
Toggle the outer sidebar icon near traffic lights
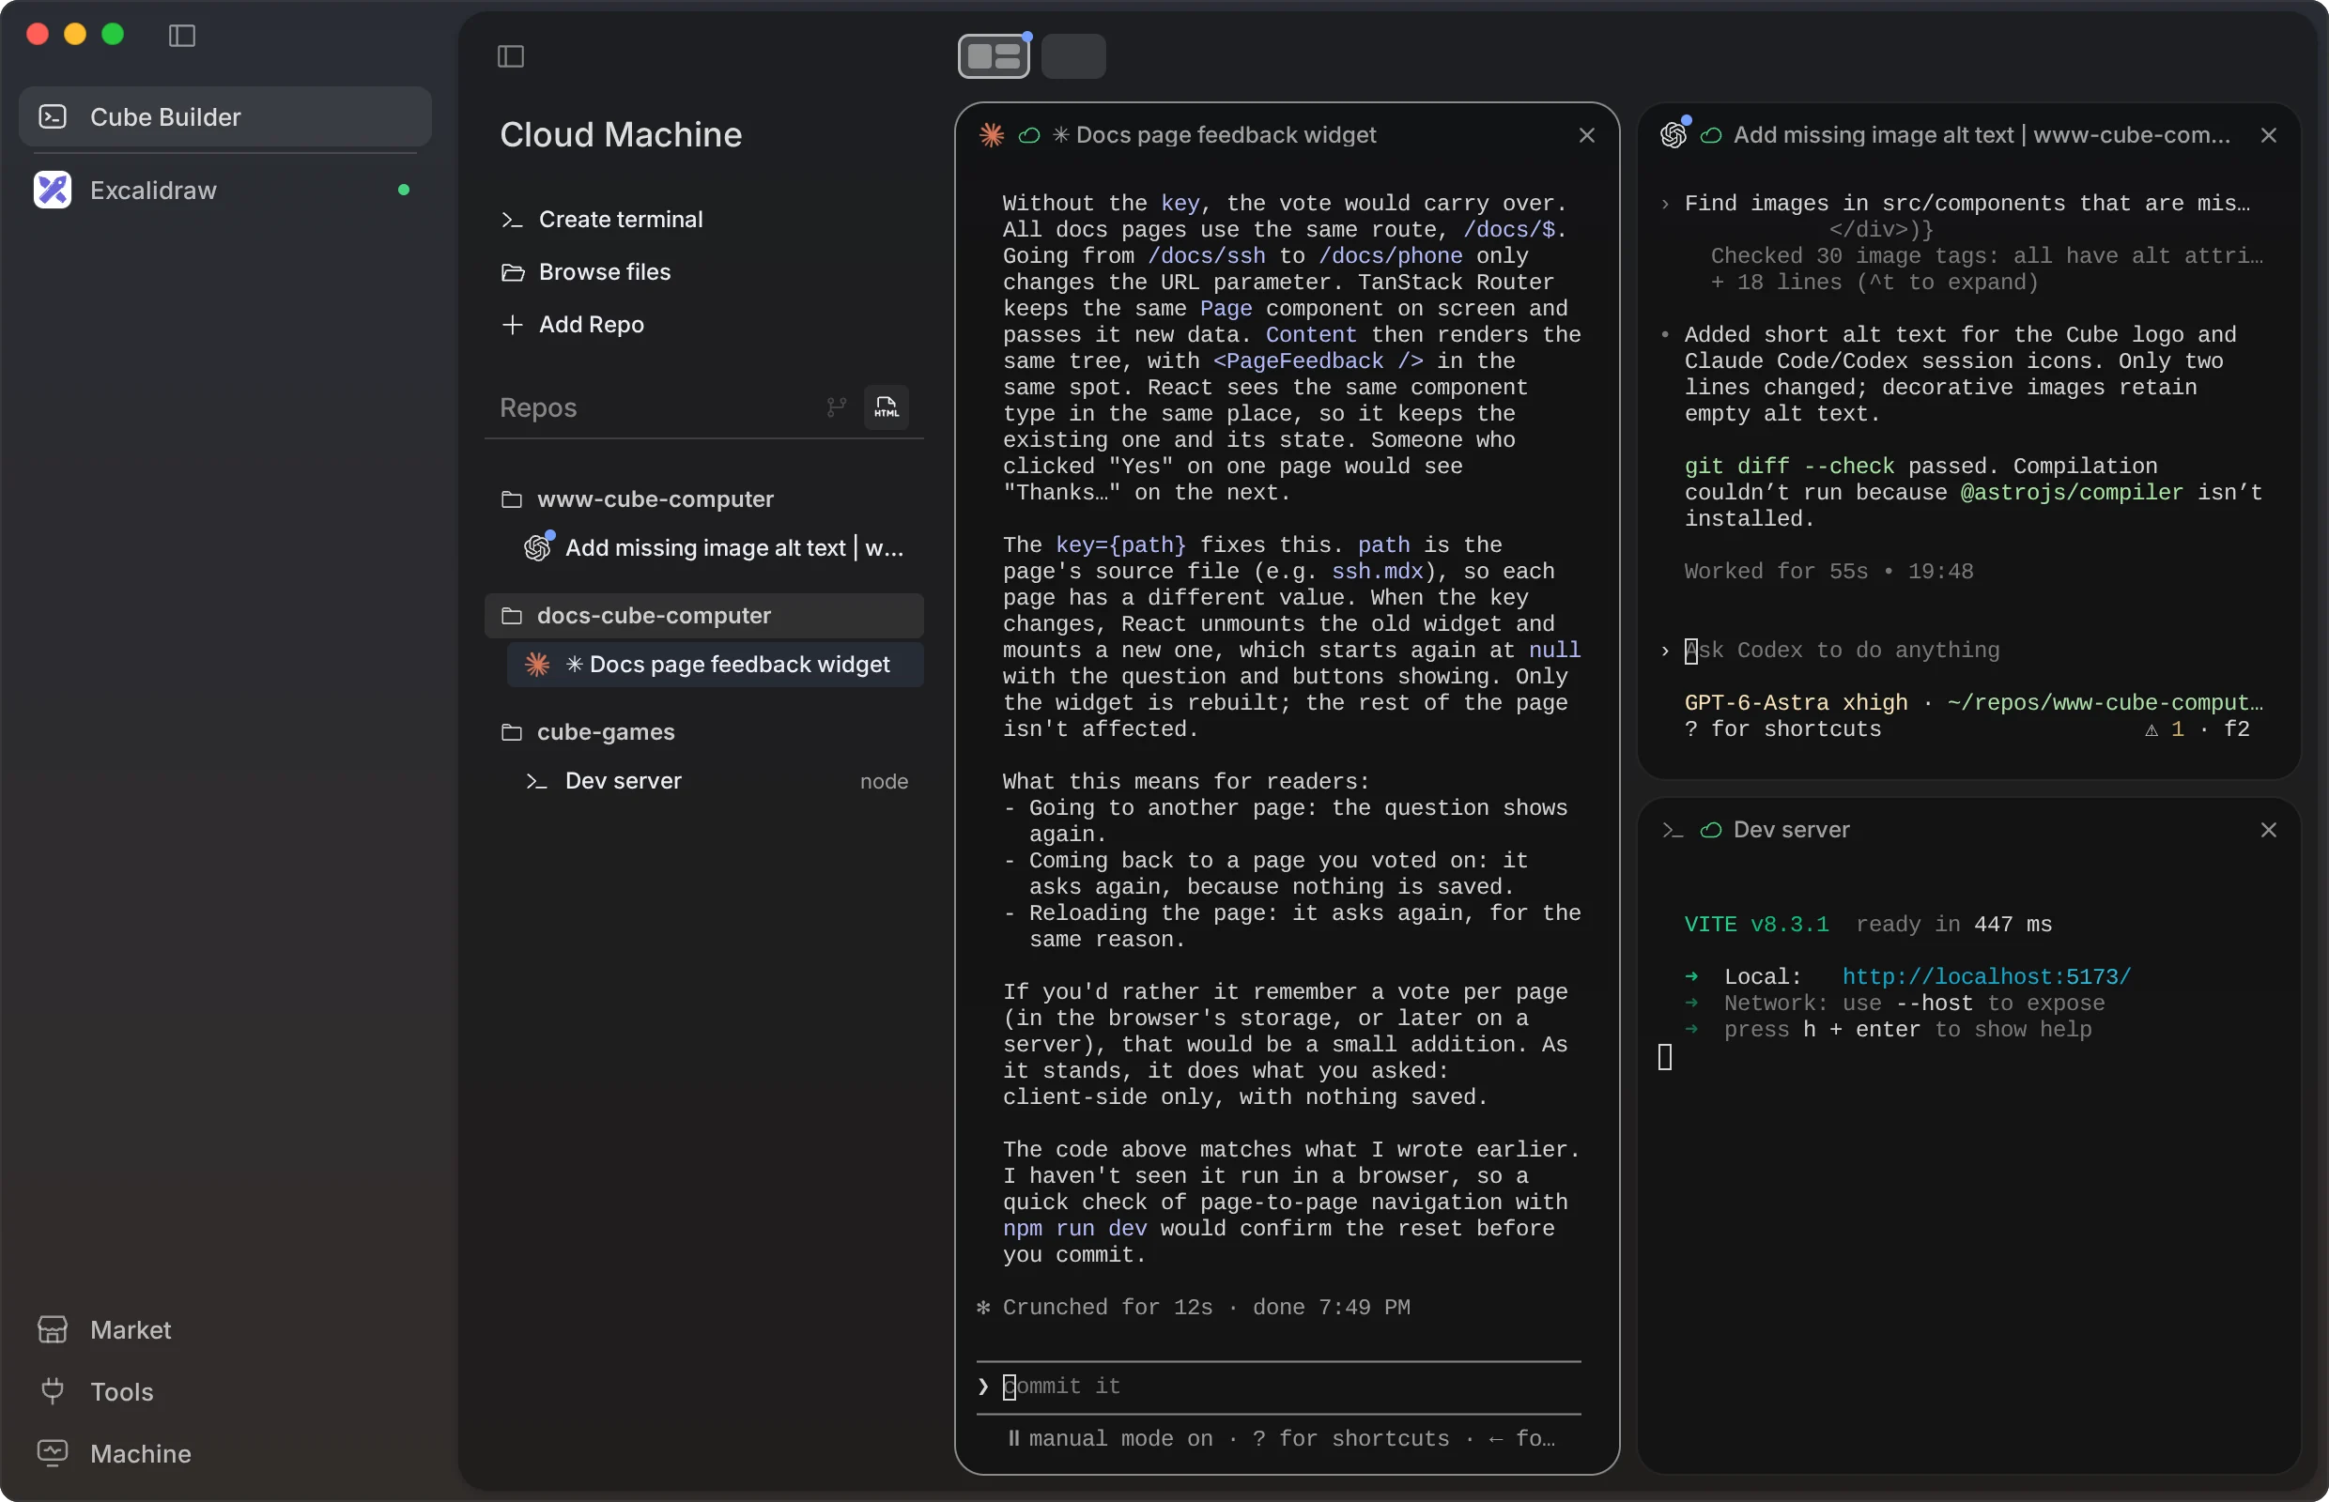coord(181,36)
